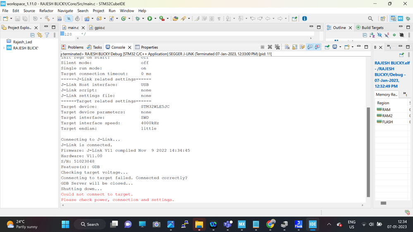Click the External Tools run icon with red toolbox
Viewport: 413px width, 232px height.
[x=162, y=19]
